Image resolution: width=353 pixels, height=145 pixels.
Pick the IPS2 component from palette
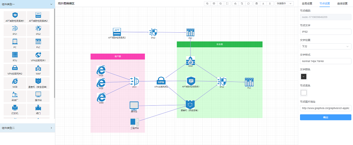(38, 30)
